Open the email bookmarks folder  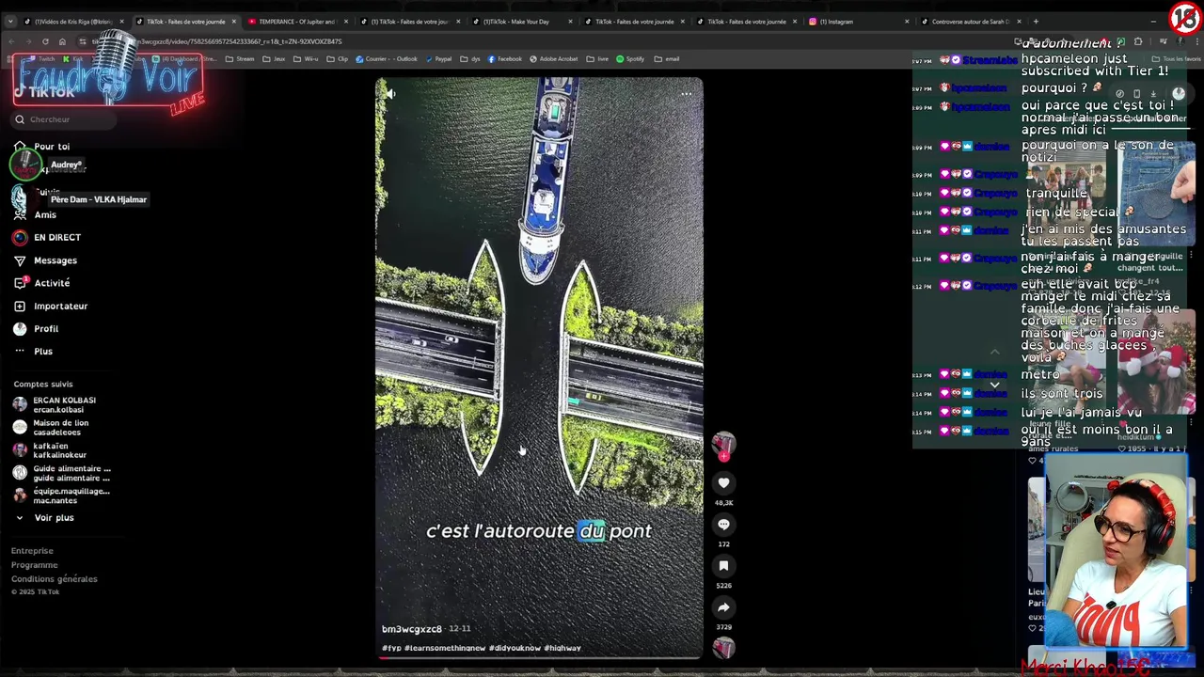(x=667, y=59)
